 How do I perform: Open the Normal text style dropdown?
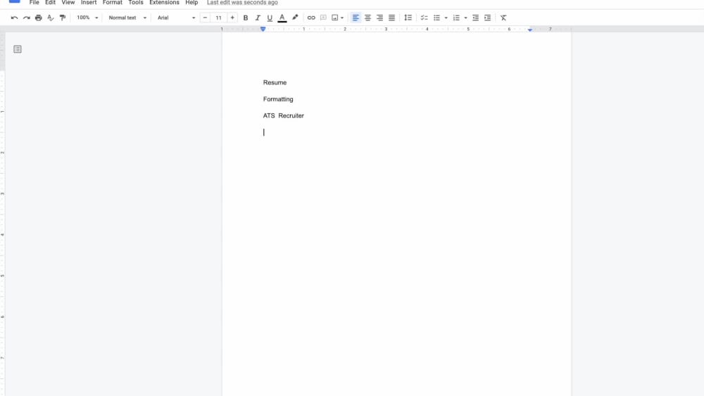[x=127, y=18]
